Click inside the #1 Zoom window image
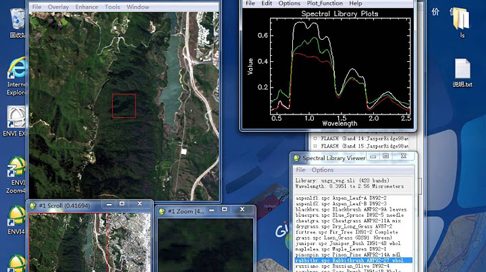 (x=205, y=245)
